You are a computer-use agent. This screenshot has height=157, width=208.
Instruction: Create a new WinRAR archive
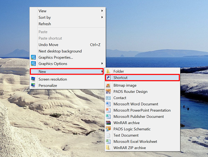click(x=142, y=123)
